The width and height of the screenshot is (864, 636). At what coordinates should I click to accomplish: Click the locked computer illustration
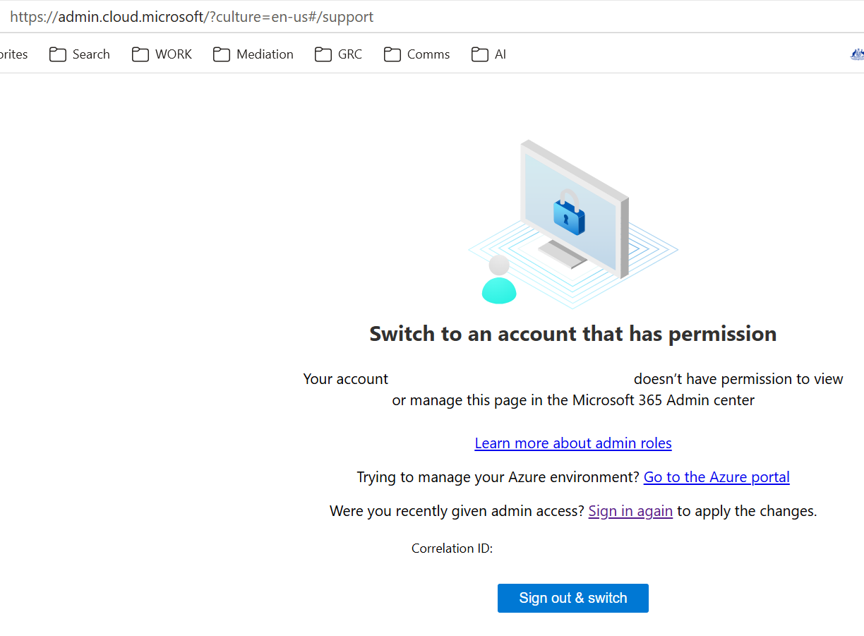(x=573, y=224)
